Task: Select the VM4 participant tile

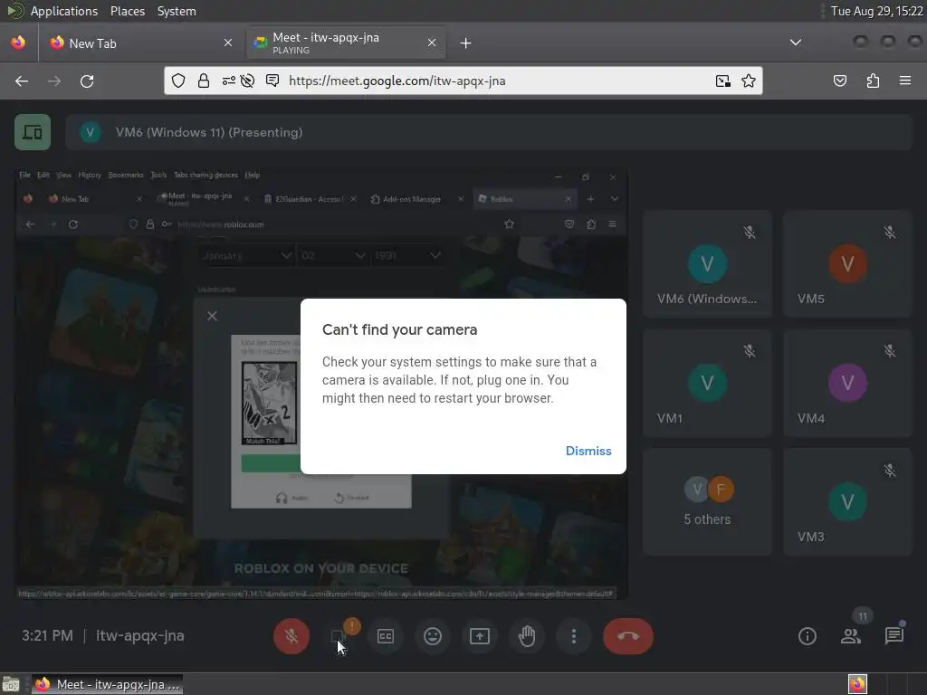Action: point(847,383)
